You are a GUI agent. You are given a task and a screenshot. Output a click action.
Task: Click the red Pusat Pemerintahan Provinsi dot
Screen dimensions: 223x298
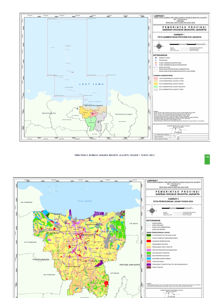(156, 63)
